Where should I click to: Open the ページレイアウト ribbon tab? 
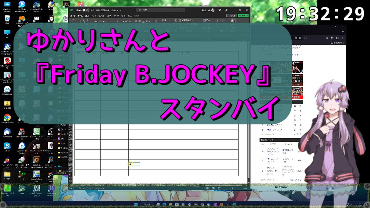(x=98, y=16)
